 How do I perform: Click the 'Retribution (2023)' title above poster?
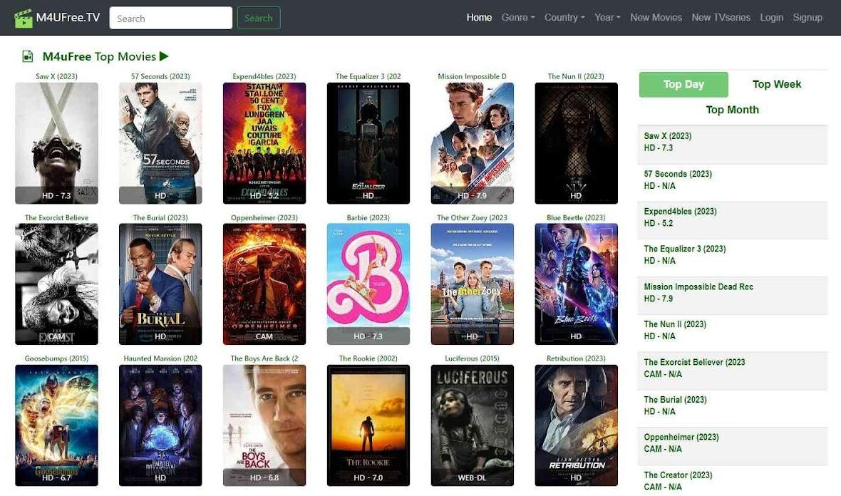point(576,358)
